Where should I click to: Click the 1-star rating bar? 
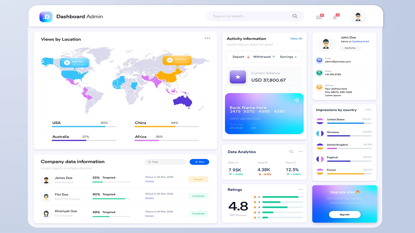[283, 217]
